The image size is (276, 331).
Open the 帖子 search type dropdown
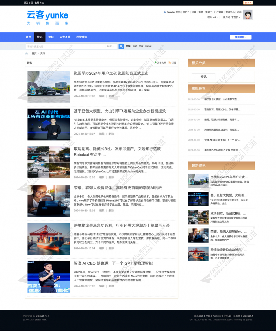point(111,46)
